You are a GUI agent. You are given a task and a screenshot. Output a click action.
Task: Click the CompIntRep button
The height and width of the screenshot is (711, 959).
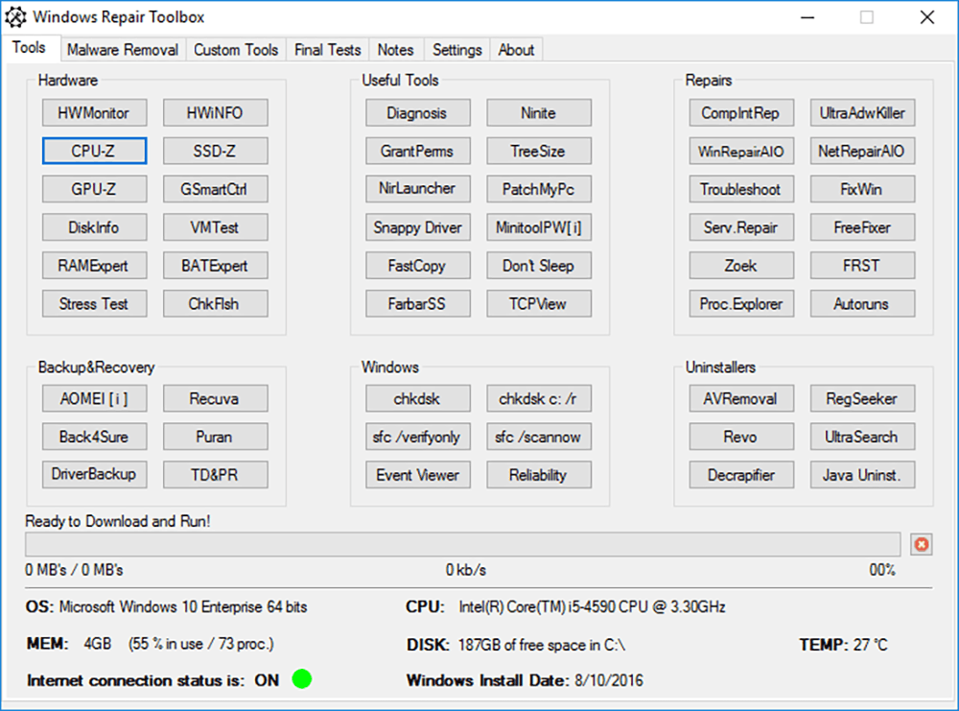pos(741,112)
